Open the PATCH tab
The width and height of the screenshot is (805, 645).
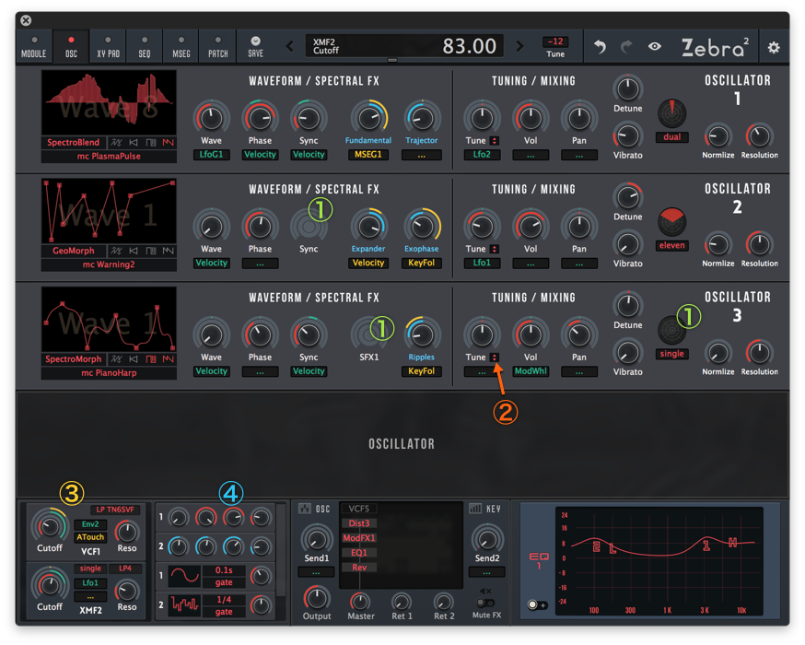point(218,47)
